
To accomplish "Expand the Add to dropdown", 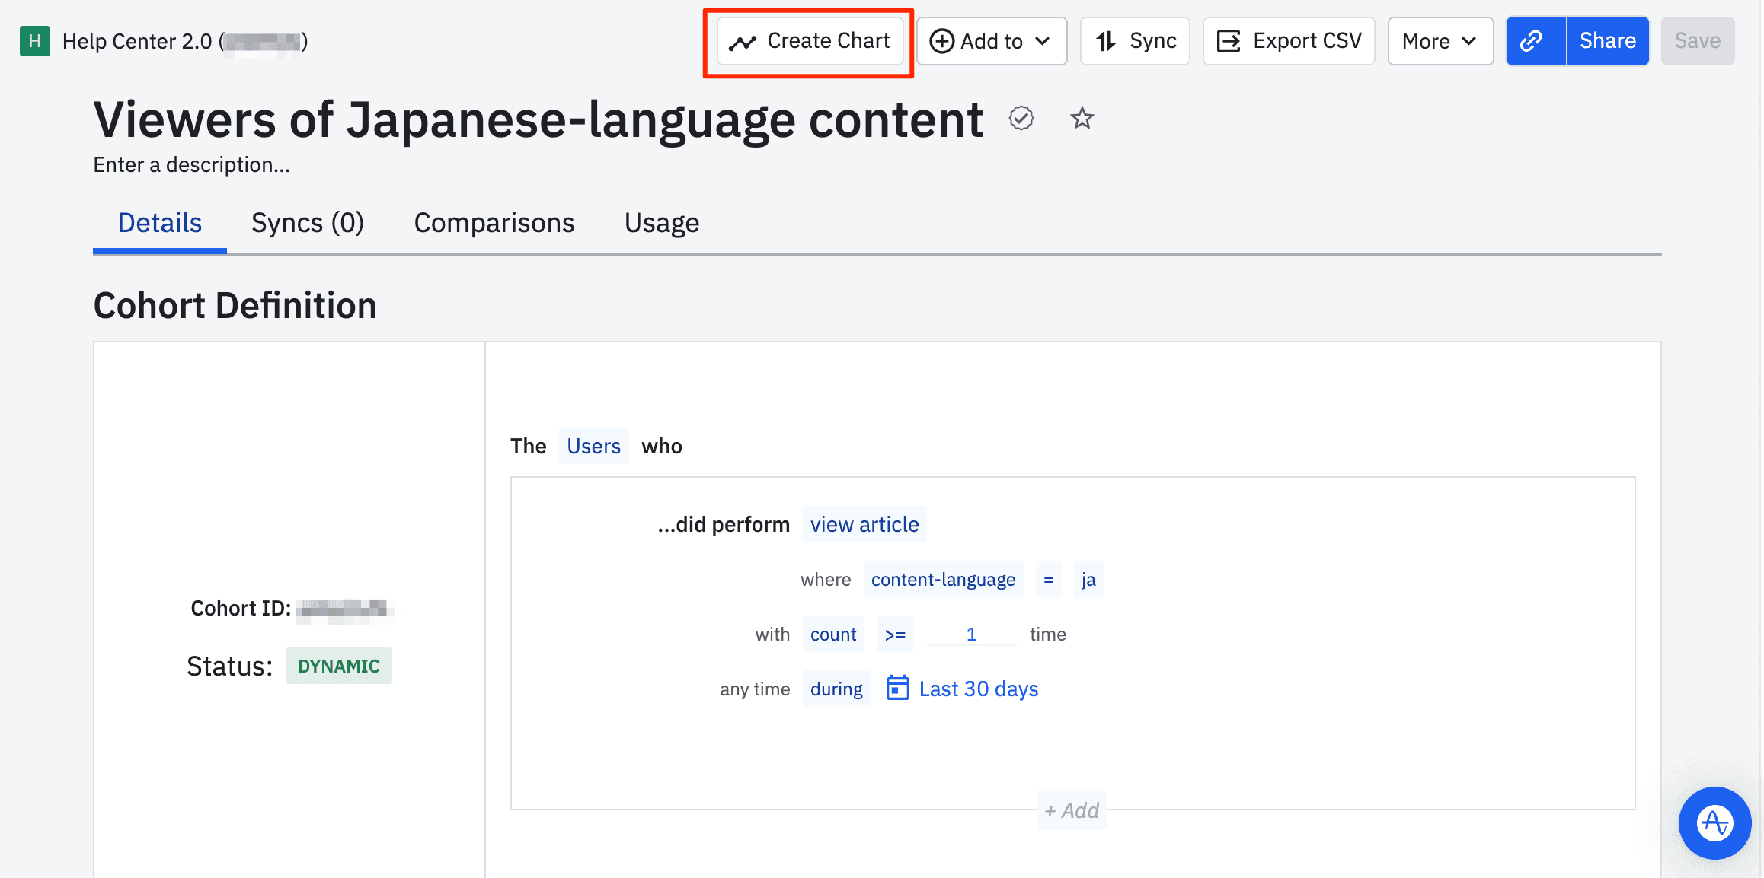I will pos(991,41).
